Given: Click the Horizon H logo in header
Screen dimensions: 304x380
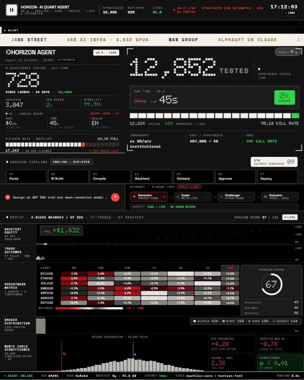Looking at the screenshot, I should point(12,10).
